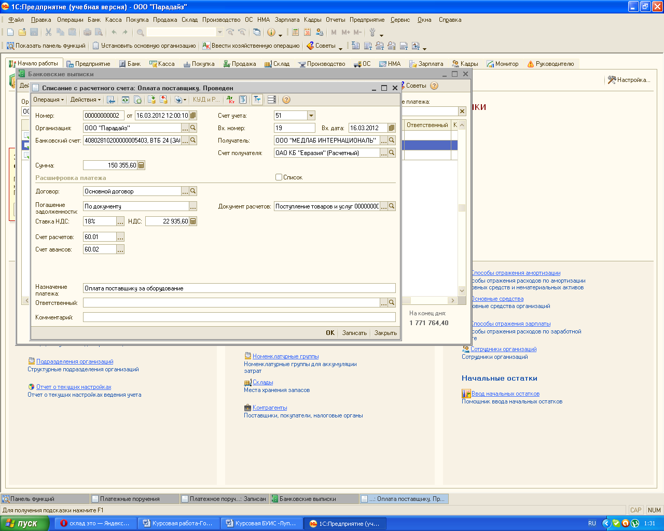This screenshot has width=664, height=531.
Task: Open calculator button beside Сумма field
Action: (141, 165)
